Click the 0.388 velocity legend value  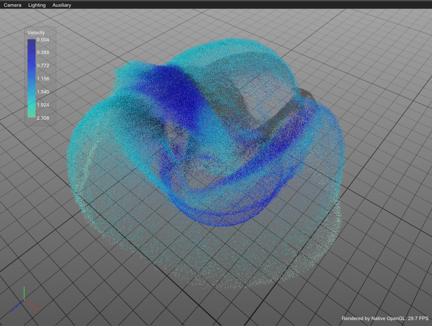(43, 52)
